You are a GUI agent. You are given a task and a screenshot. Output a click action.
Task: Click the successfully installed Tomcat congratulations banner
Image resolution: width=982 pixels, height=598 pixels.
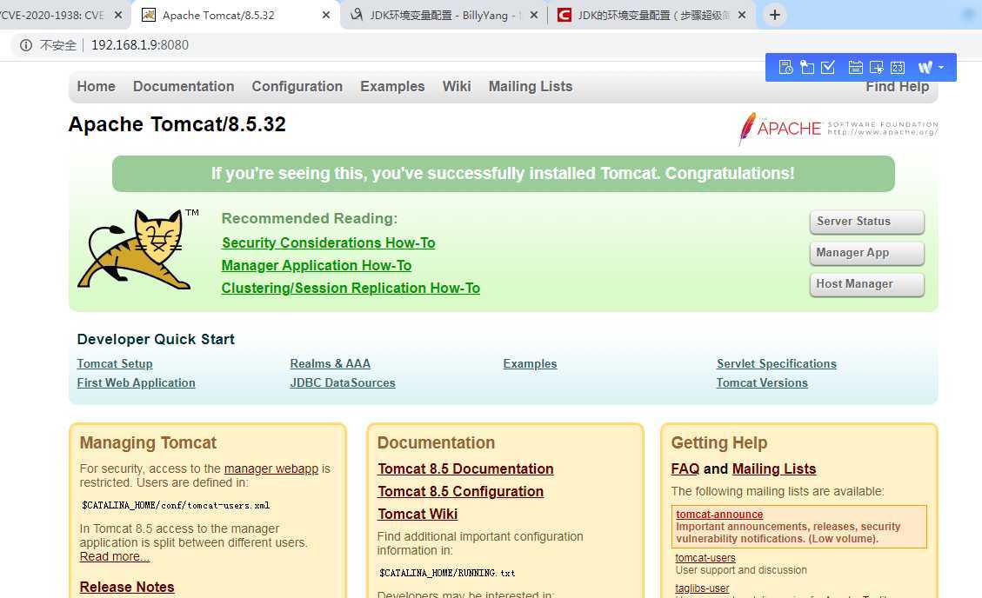(503, 173)
